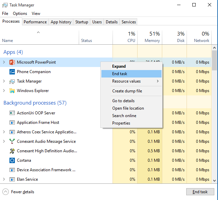Image resolution: width=218 pixels, height=200 pixels.
Task: Choose End task in the context menu
Action: click(x=131, y=74)
